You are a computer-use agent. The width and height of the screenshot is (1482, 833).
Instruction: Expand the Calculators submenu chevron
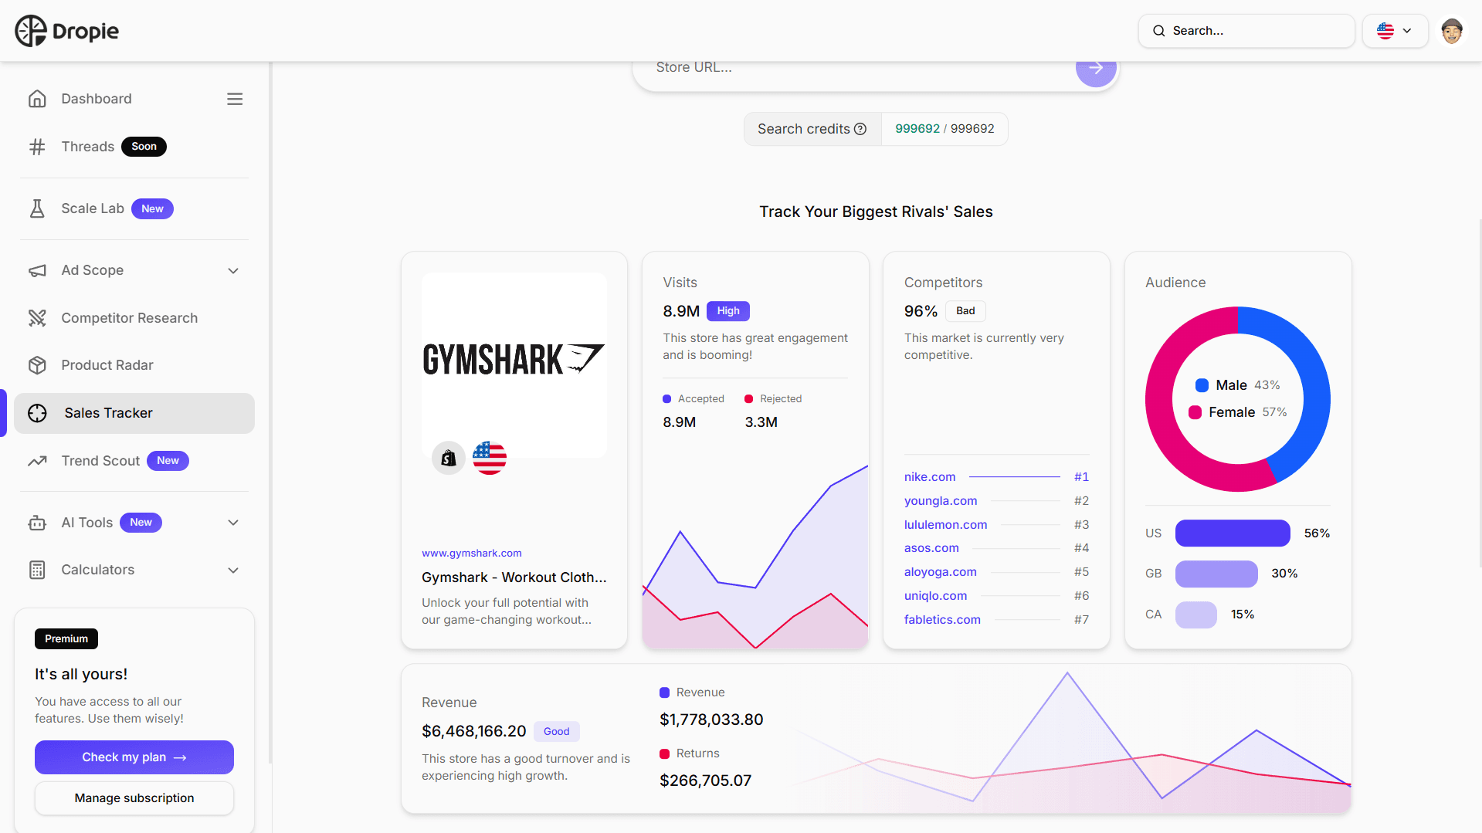(233, 570)
